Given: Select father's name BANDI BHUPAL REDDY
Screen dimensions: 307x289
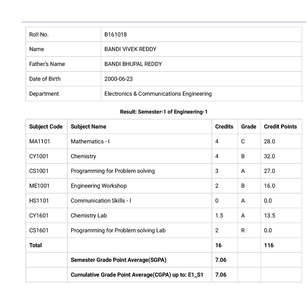Looking at the screenshot, I should (133, 64).
